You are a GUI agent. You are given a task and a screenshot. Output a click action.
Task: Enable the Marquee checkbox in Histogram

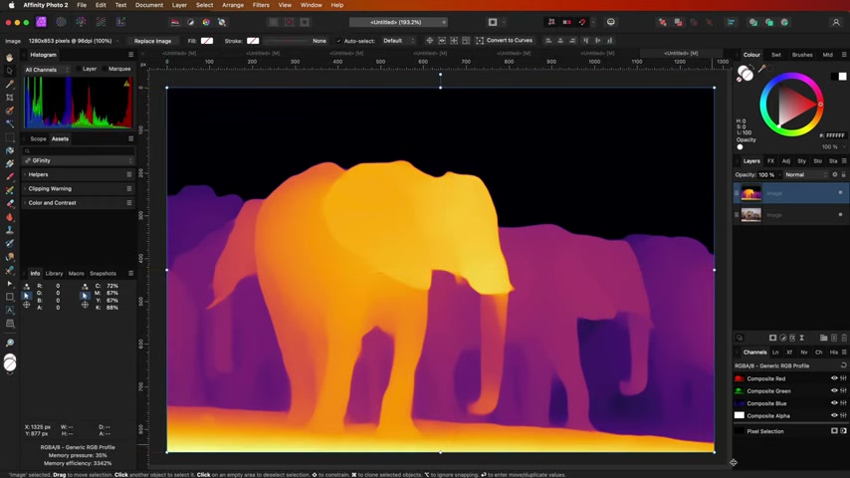106,69
